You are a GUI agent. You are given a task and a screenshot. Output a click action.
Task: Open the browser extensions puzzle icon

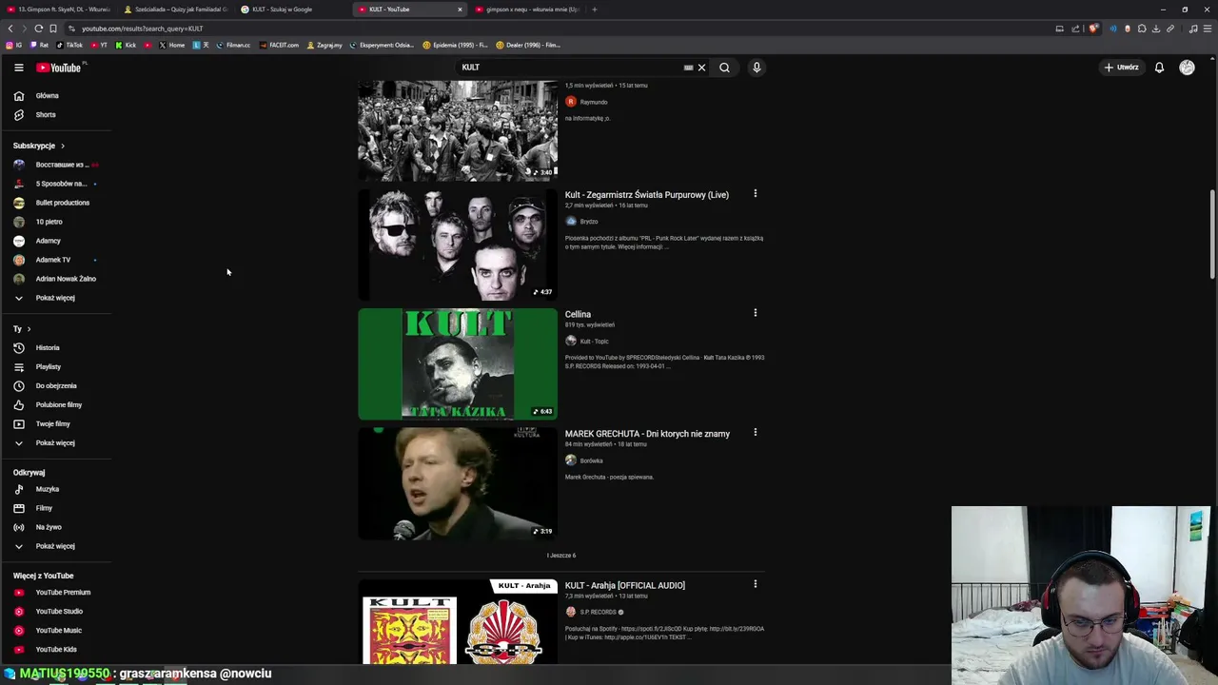[x=1142, y=29]
